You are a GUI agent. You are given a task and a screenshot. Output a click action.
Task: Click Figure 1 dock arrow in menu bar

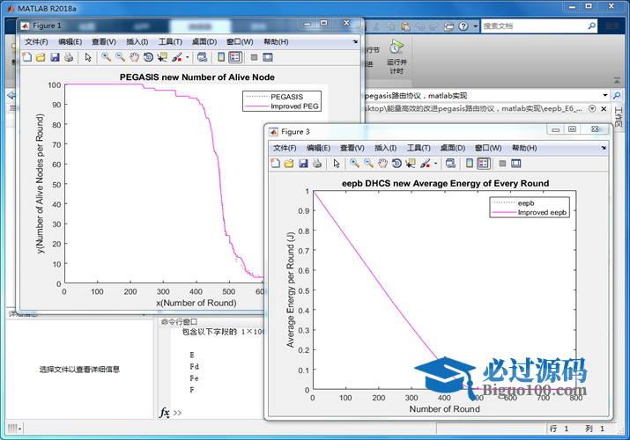[x=355, y=41]
